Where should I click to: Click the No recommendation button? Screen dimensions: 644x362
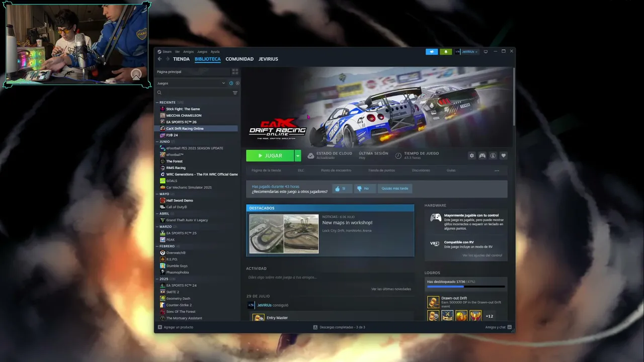click(x=364, y=189)
